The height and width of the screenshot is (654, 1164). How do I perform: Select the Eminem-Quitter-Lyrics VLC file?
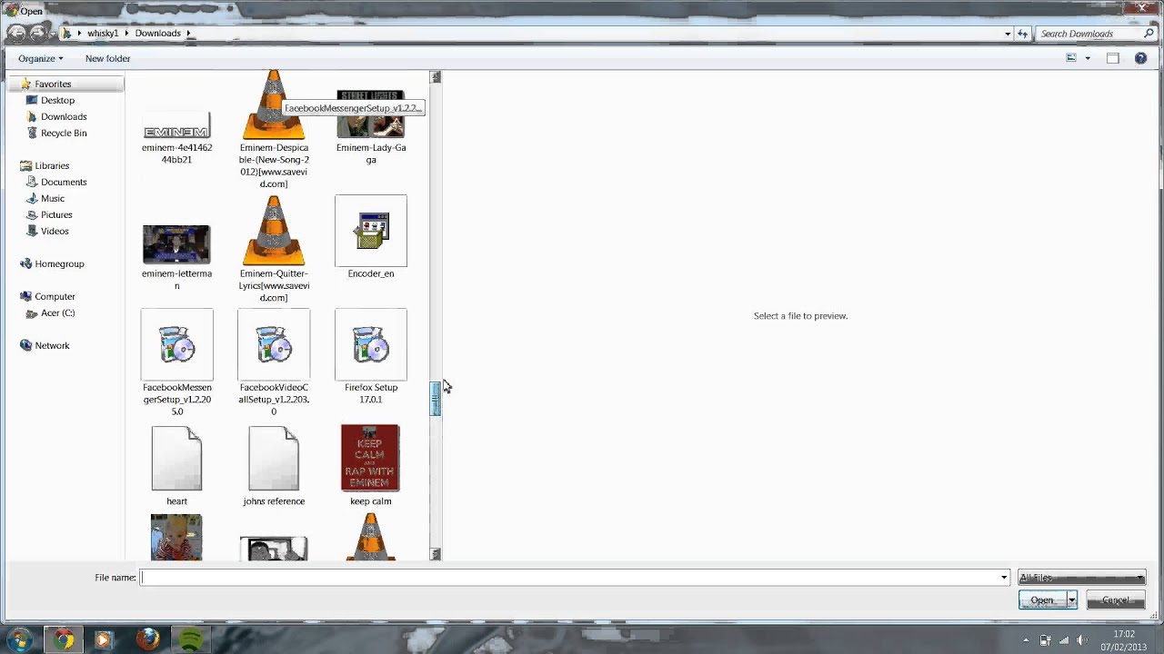pyautogui.click(x=274, y=249)
